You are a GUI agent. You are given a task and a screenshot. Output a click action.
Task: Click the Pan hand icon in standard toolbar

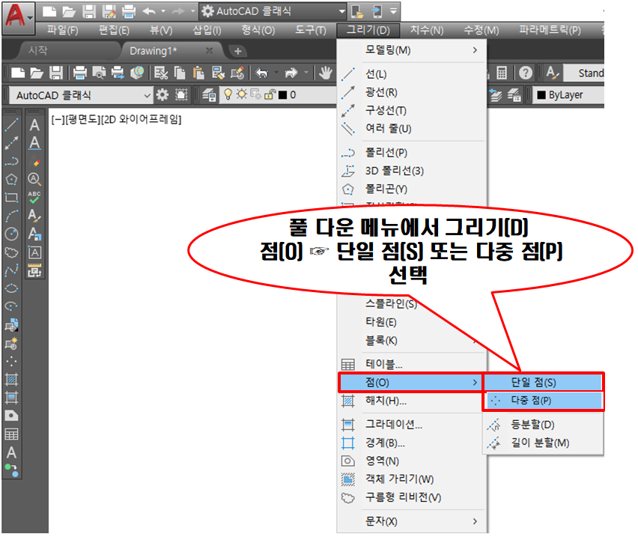325,73
